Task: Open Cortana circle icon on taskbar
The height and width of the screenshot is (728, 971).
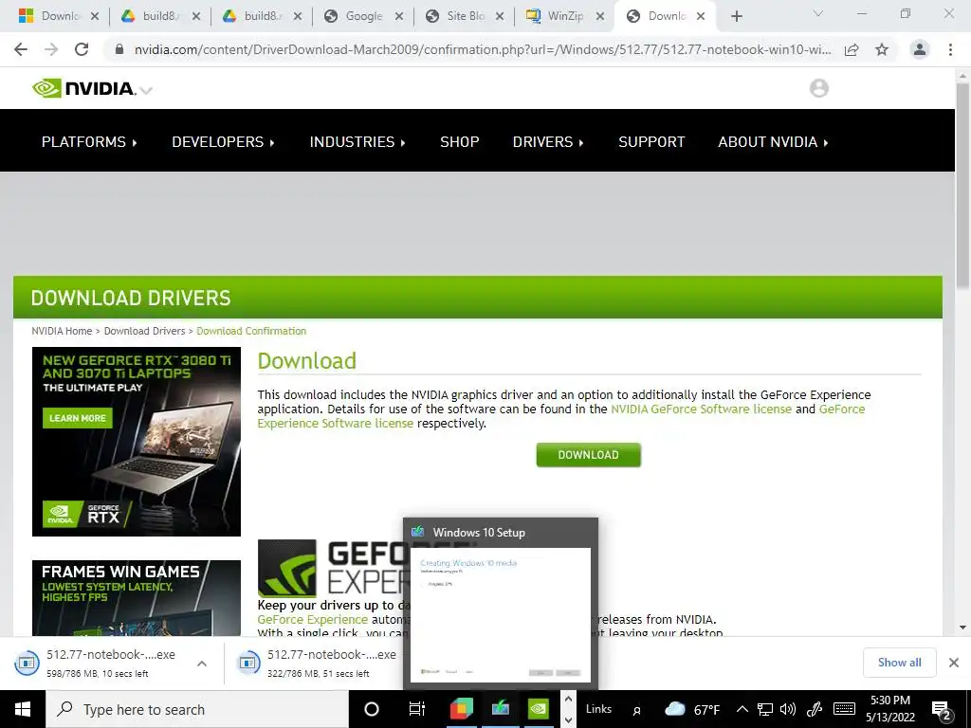Action: [372, 709]
